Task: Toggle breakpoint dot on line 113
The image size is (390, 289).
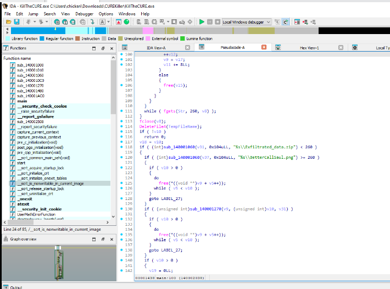Action: [x=121, y=121]
